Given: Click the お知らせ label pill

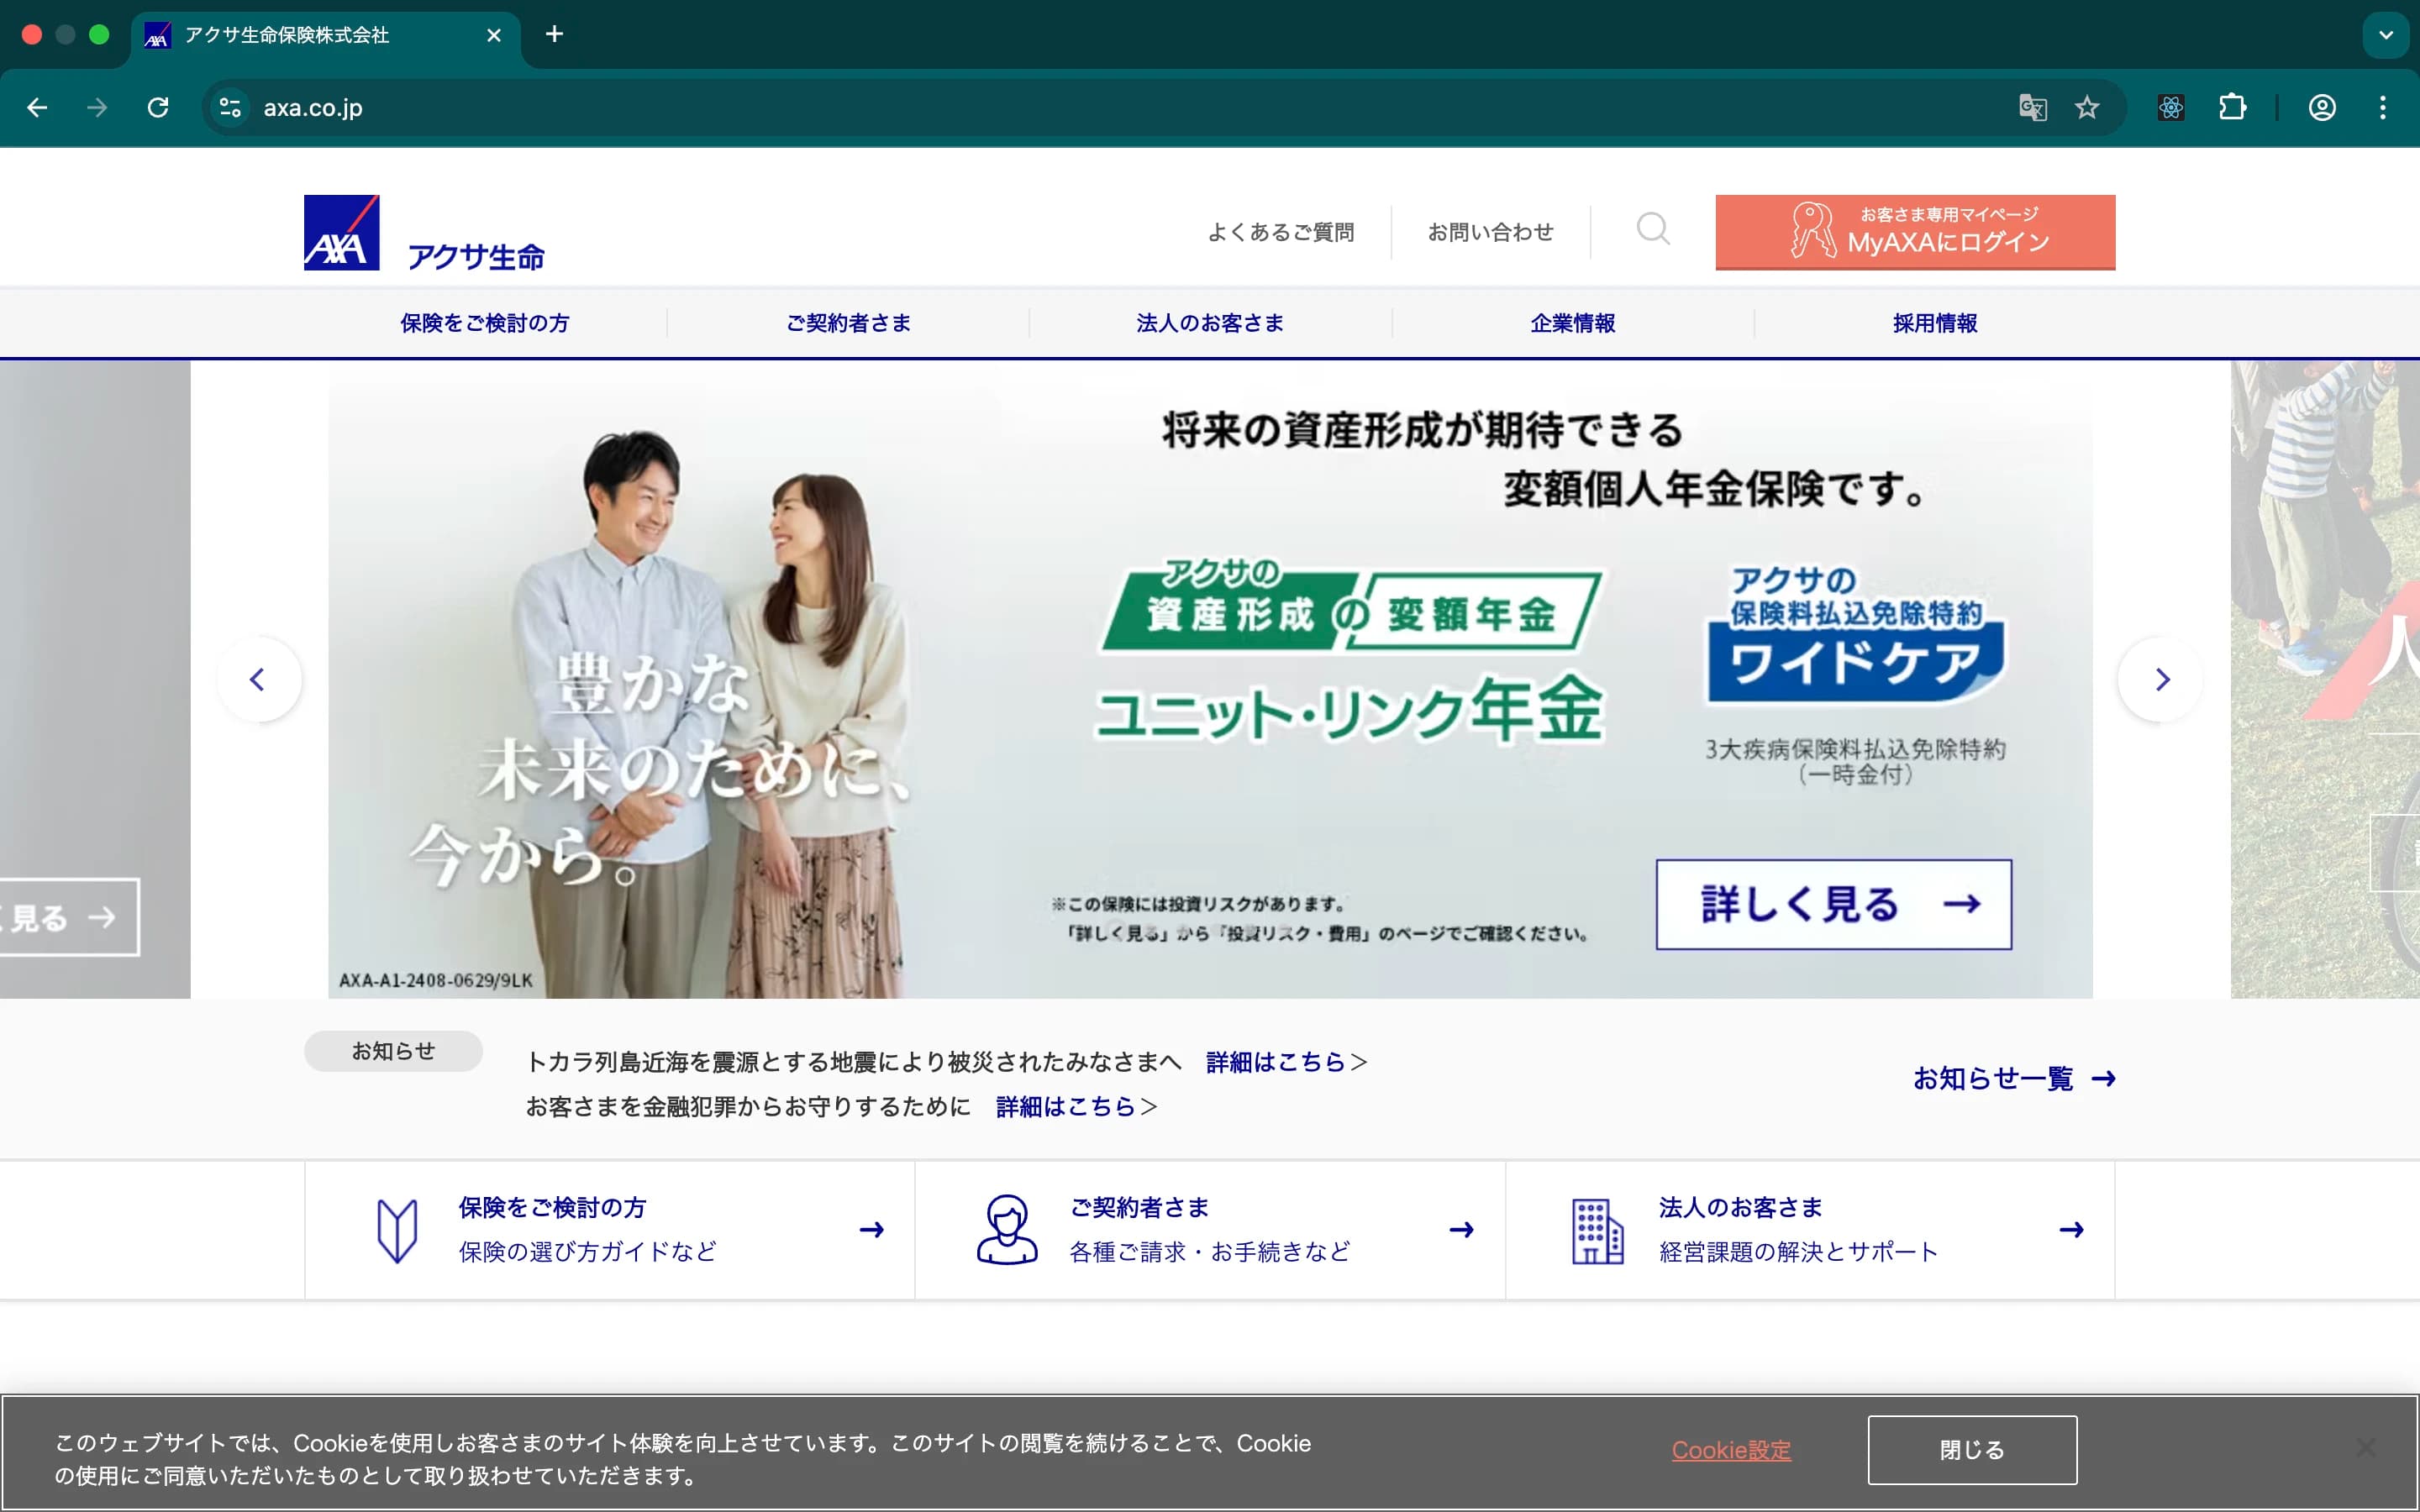Looking at the screenshot, I should pos(393,1051).
